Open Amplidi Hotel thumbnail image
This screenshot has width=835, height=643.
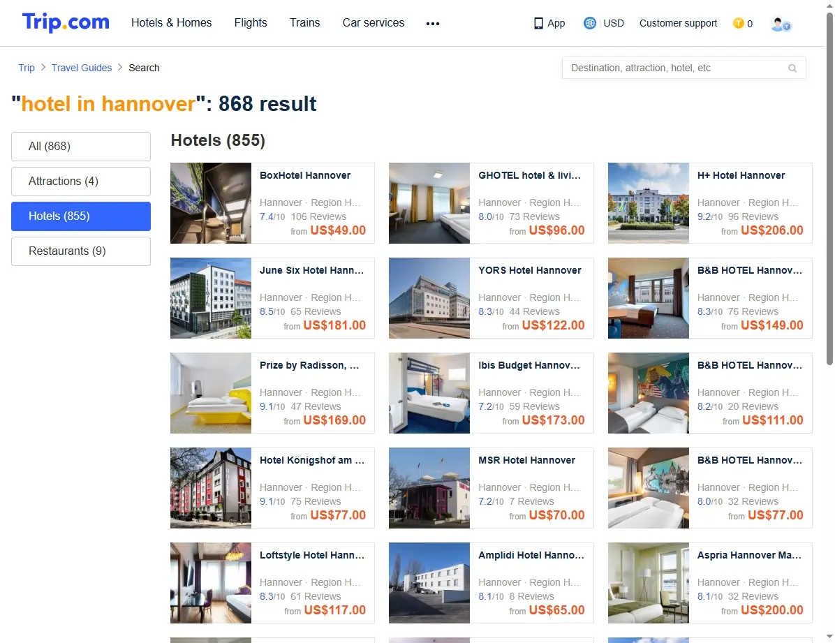click(x=429, y=583)
